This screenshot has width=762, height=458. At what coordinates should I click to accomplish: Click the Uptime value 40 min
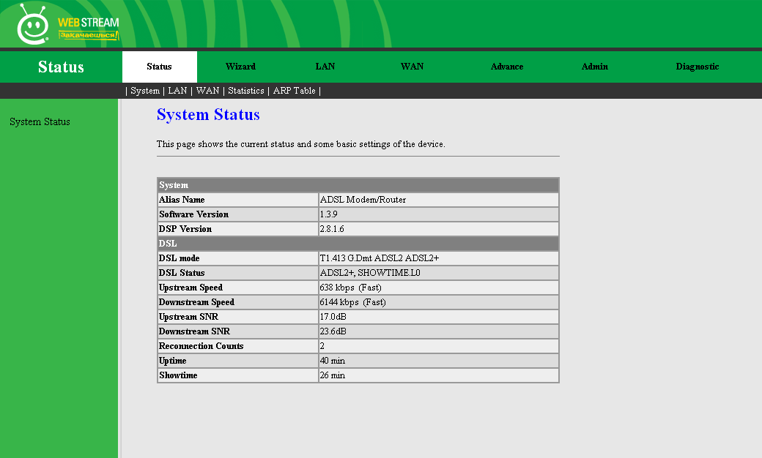tap(332, 361)
